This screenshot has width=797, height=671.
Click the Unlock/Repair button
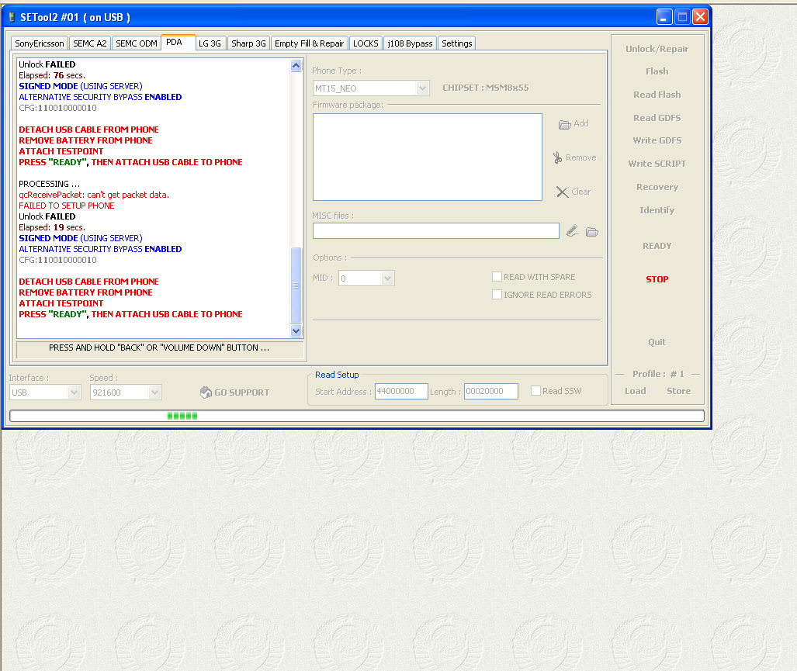(657, 49)
